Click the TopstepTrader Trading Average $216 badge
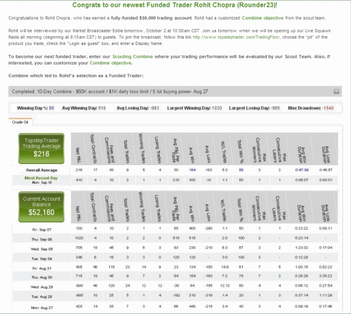 [42, 148]
